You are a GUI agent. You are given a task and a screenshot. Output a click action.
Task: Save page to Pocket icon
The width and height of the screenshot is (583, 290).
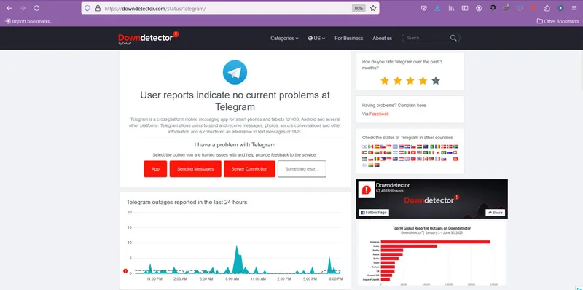point(424,8)
